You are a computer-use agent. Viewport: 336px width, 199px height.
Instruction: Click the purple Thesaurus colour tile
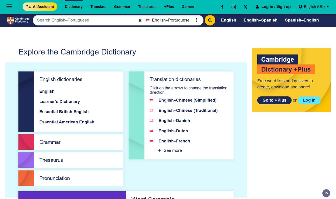pos(26,160)
